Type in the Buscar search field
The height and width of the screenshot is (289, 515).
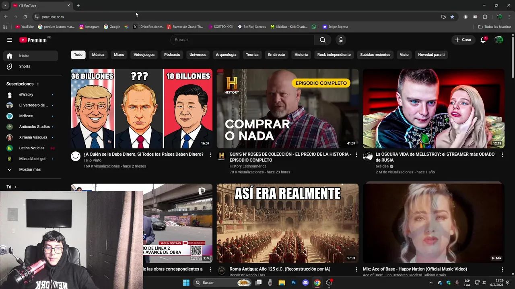(242, 40)
